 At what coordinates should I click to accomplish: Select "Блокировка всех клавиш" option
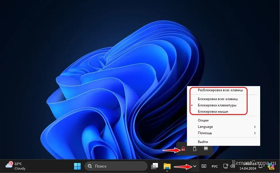[x=218, y=99]
